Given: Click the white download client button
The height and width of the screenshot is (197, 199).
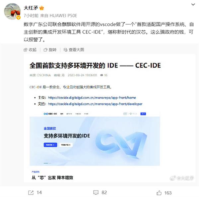Looking at the screenshot, I should [66, 145].
